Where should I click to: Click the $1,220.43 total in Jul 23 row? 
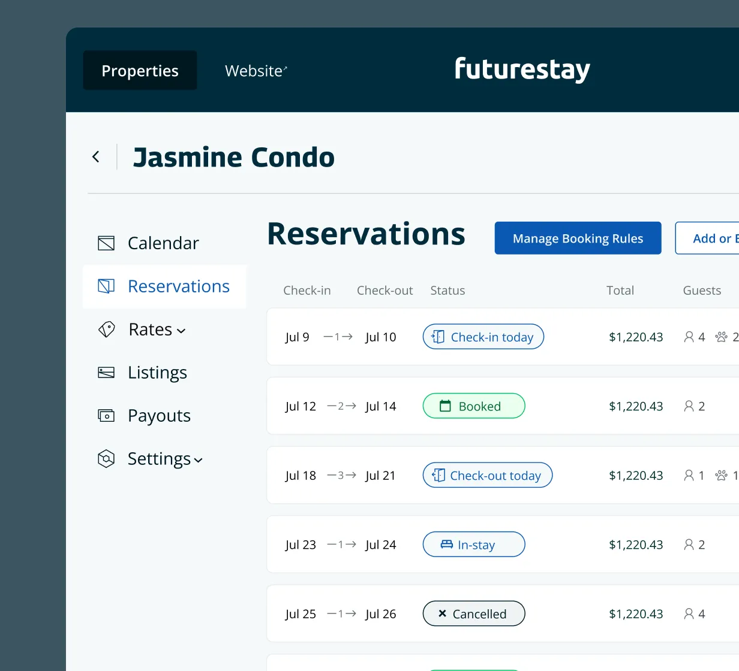[x=636, y=545]
